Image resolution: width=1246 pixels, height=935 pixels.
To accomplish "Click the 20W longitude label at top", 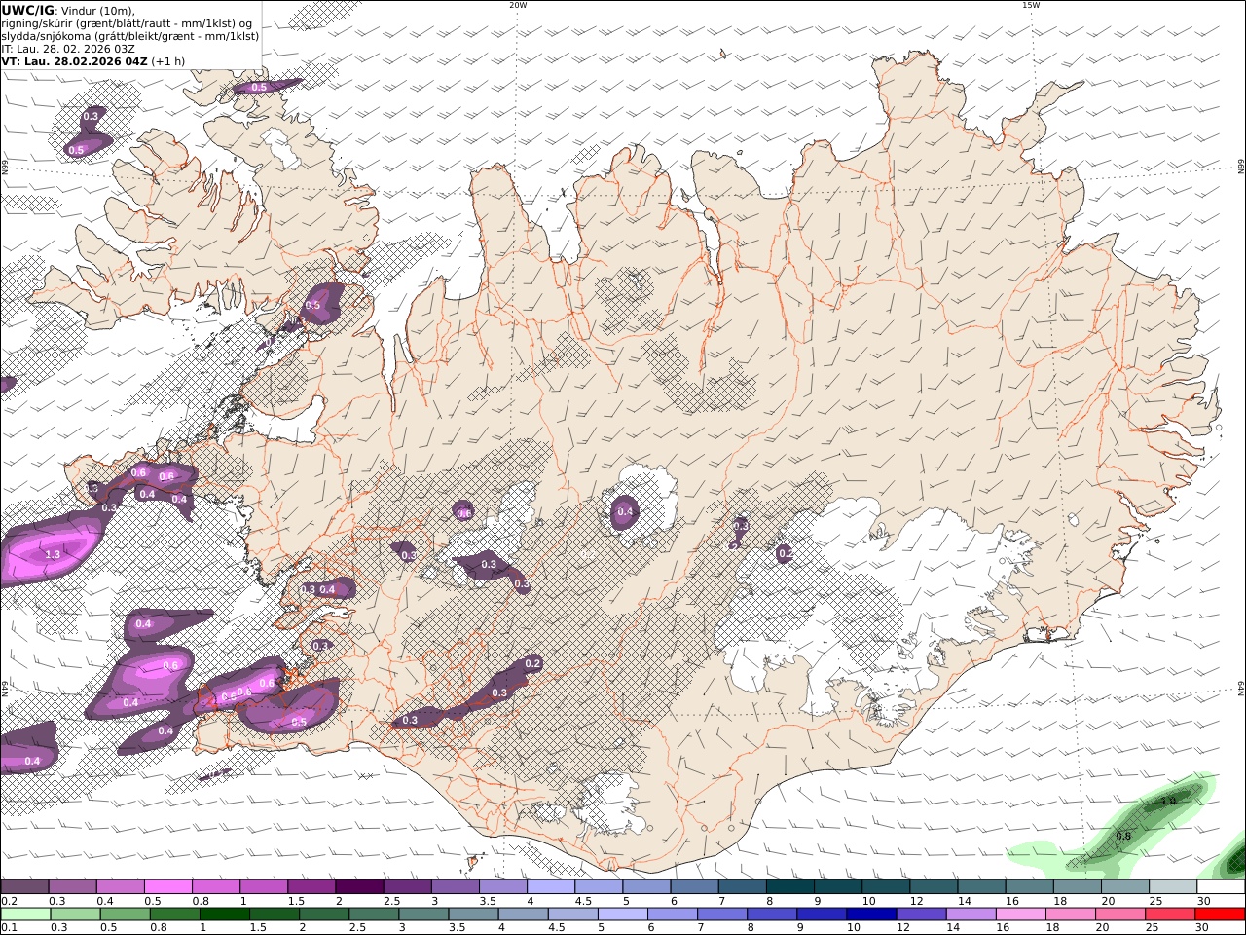I will click(x=518, y=5).
